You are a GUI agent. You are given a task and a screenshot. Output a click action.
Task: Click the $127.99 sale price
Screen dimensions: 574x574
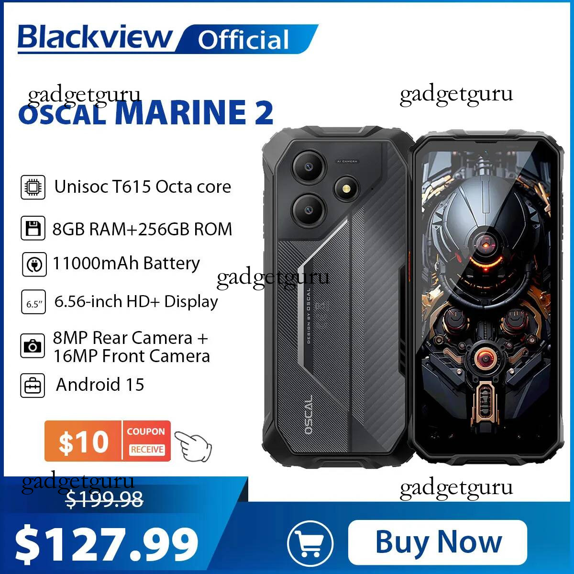pyautogui.click(x=107, y=543)
